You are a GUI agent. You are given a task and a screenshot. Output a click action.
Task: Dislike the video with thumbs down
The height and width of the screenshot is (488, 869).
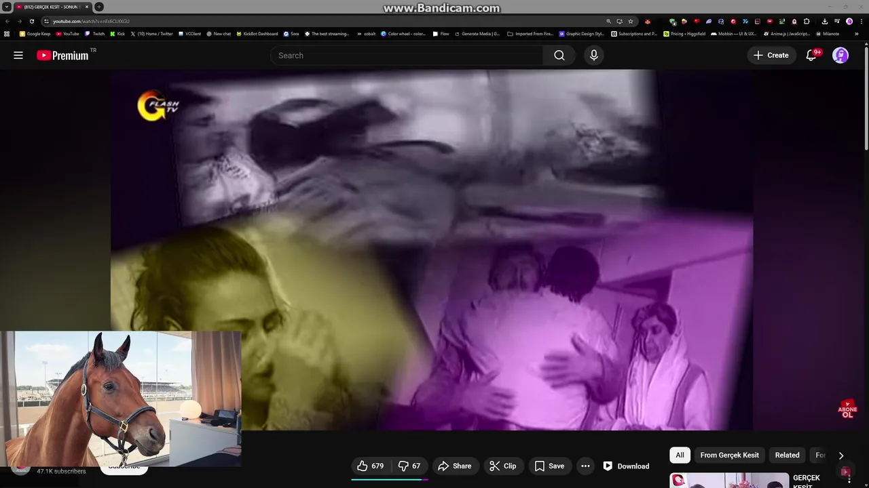tap(409, 466)
